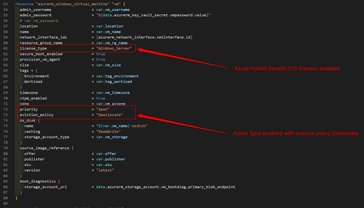The width and height of the screenshot is (364, 208).
Task: Click the var.vm_storage value
Action: click(x=112, y=137)
